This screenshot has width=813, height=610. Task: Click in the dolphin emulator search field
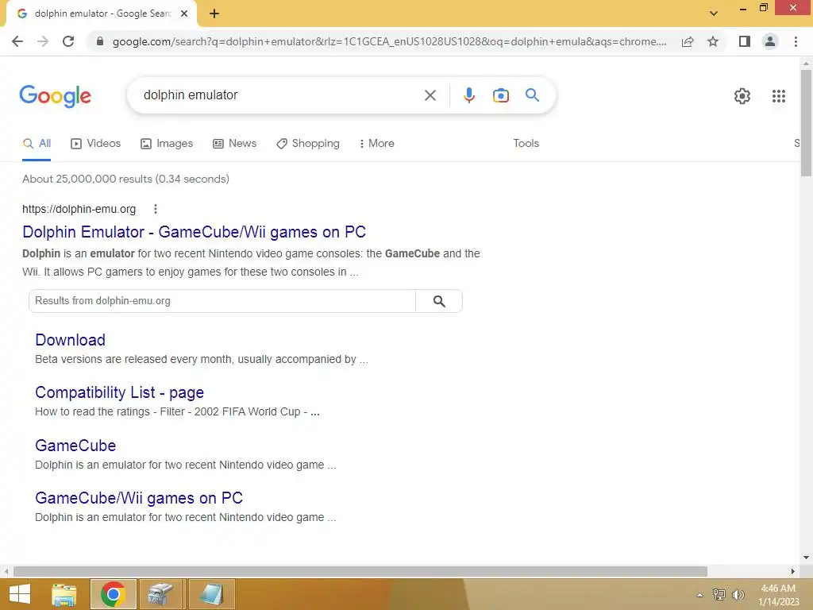click(x=280, y=95)
